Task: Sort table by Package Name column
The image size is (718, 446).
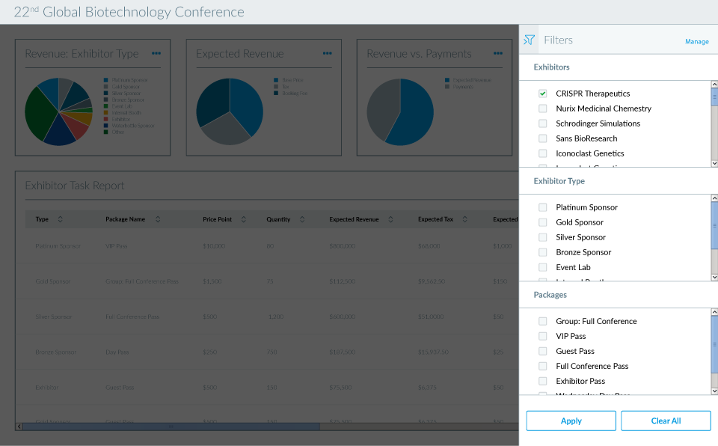Action: [x=158, y=219]
